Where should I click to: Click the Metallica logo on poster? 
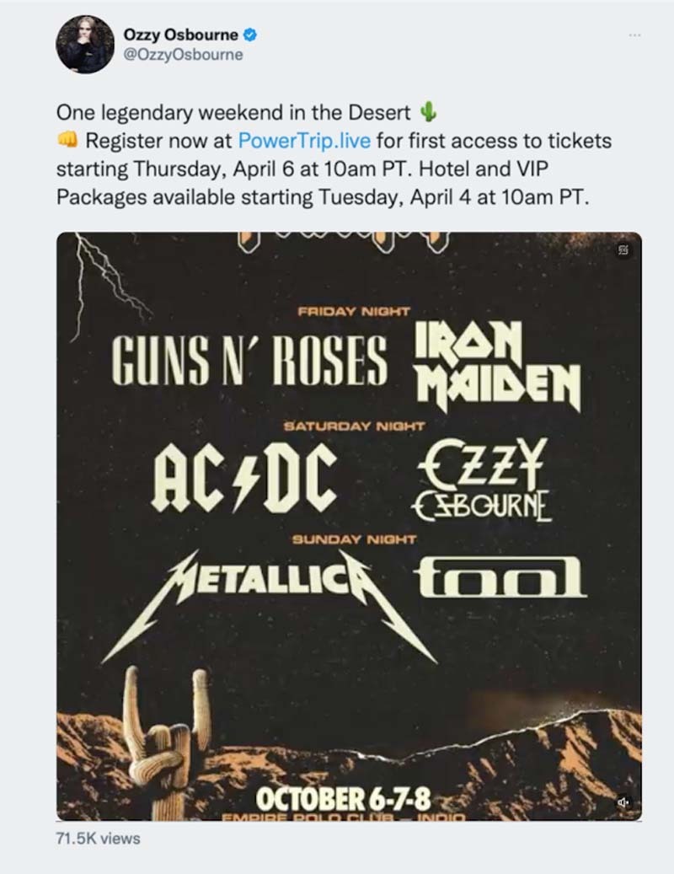point(268,583)
